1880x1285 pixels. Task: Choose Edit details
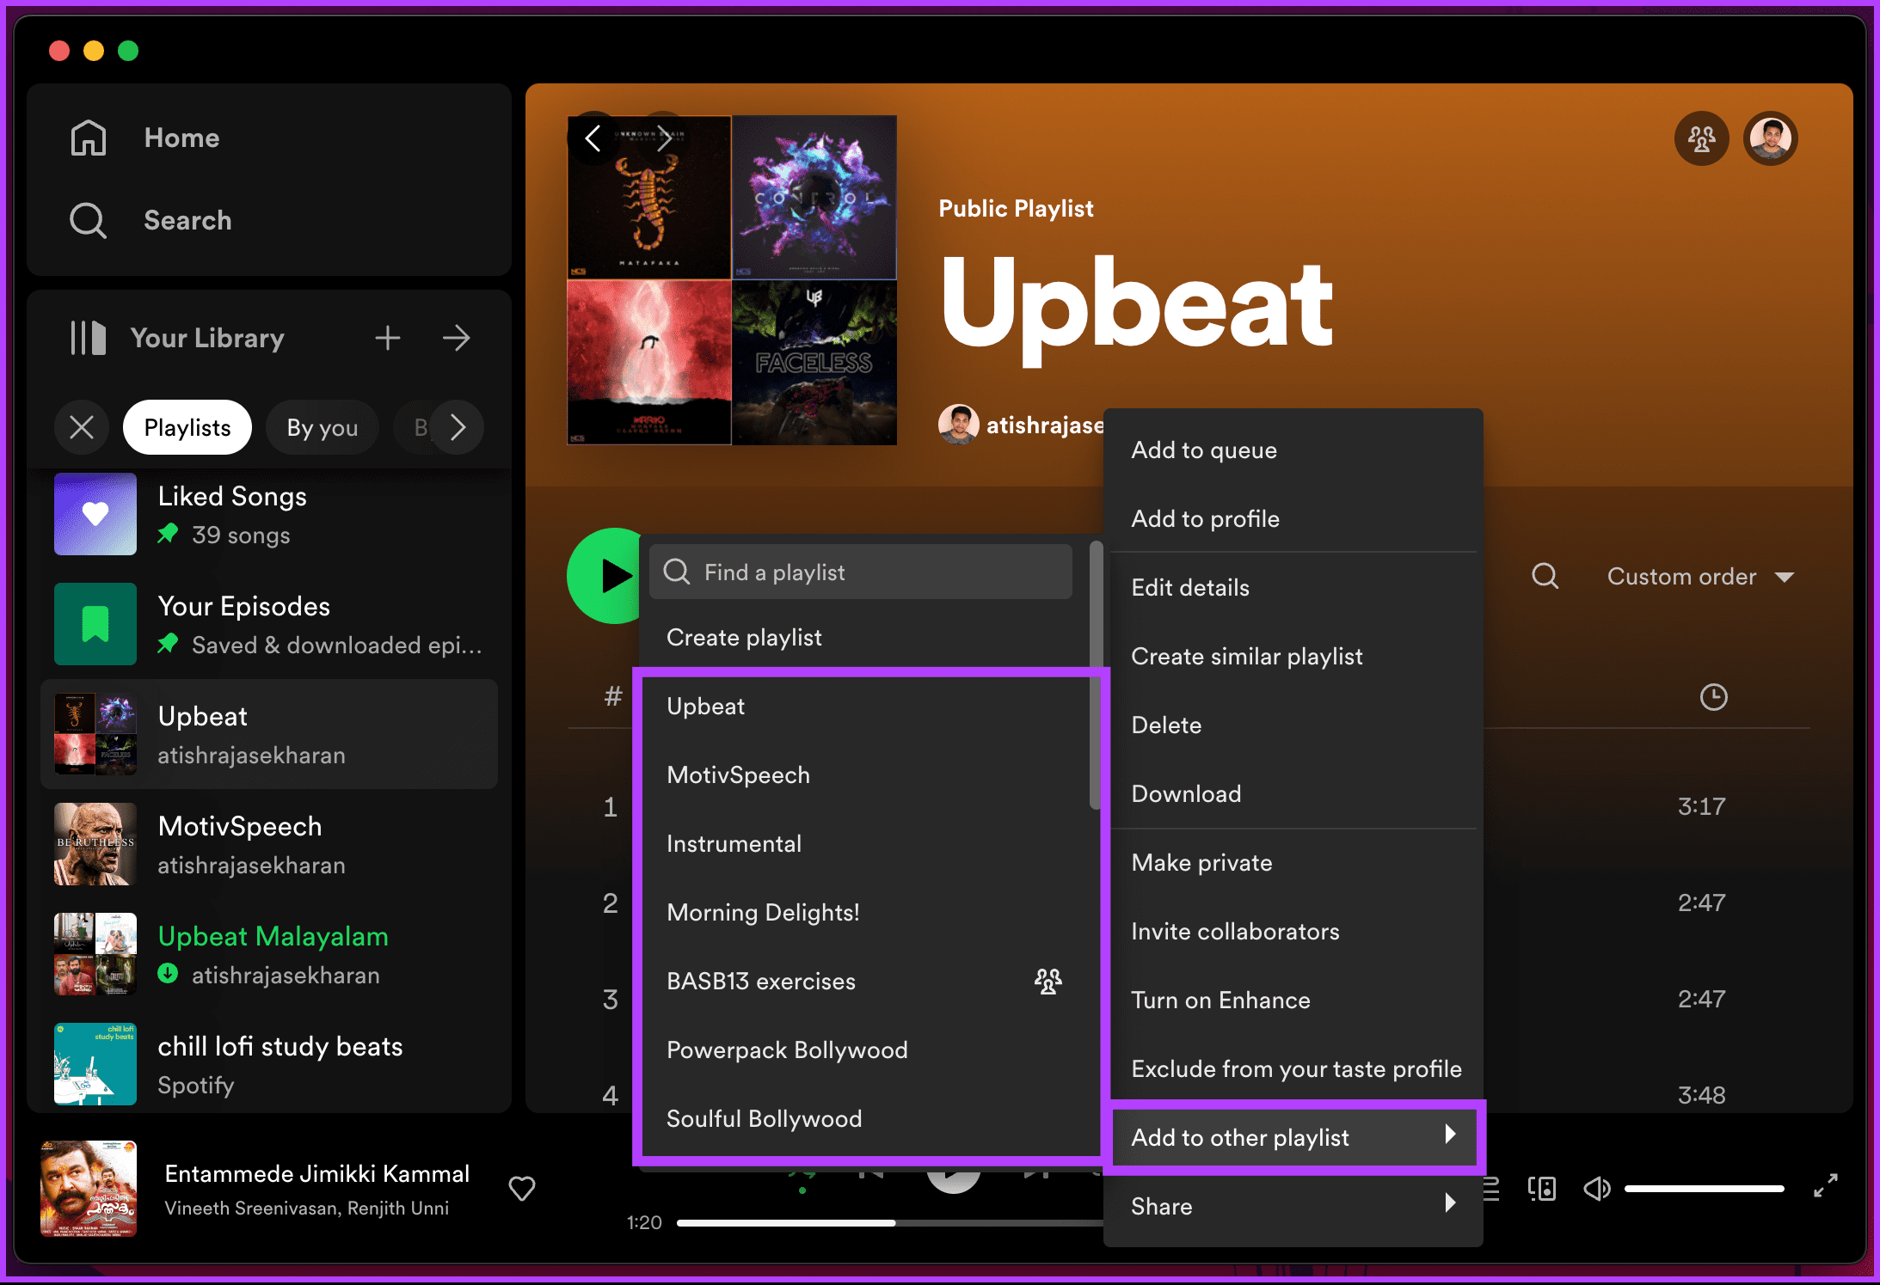pos(1293,588)
